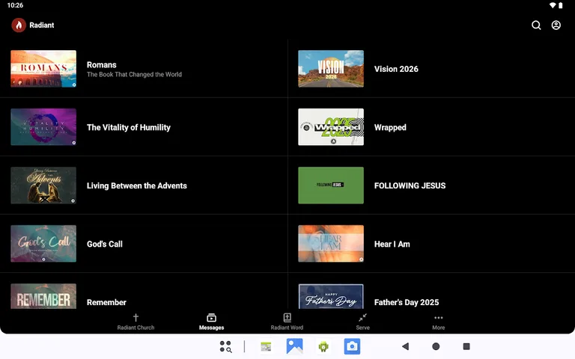Open The Vitality of Humility series
Screen dimensions: 575x359
[x=129, y=127]
